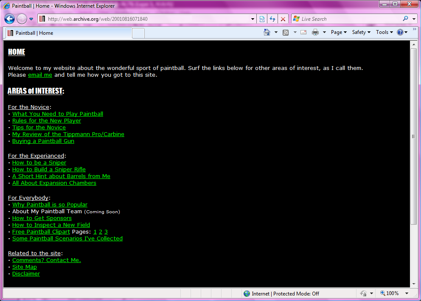Open What You Need to Play Paintball
The width and height of the screenshot is (421, 301).
click(x=58, y=114)
